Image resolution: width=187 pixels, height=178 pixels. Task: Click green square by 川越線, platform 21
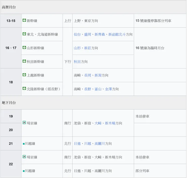(x=24, y=144)
